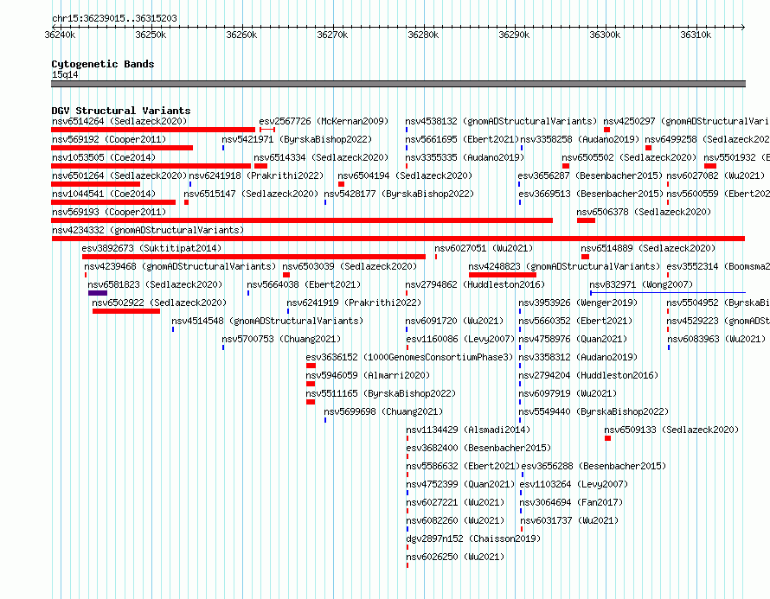This screenshot has width=770, height=599.
Task: Open nsv5946059 (Almarri2020) variant
Action: tap(368, 375)
